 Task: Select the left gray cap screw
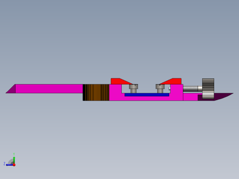click(133, 89)
